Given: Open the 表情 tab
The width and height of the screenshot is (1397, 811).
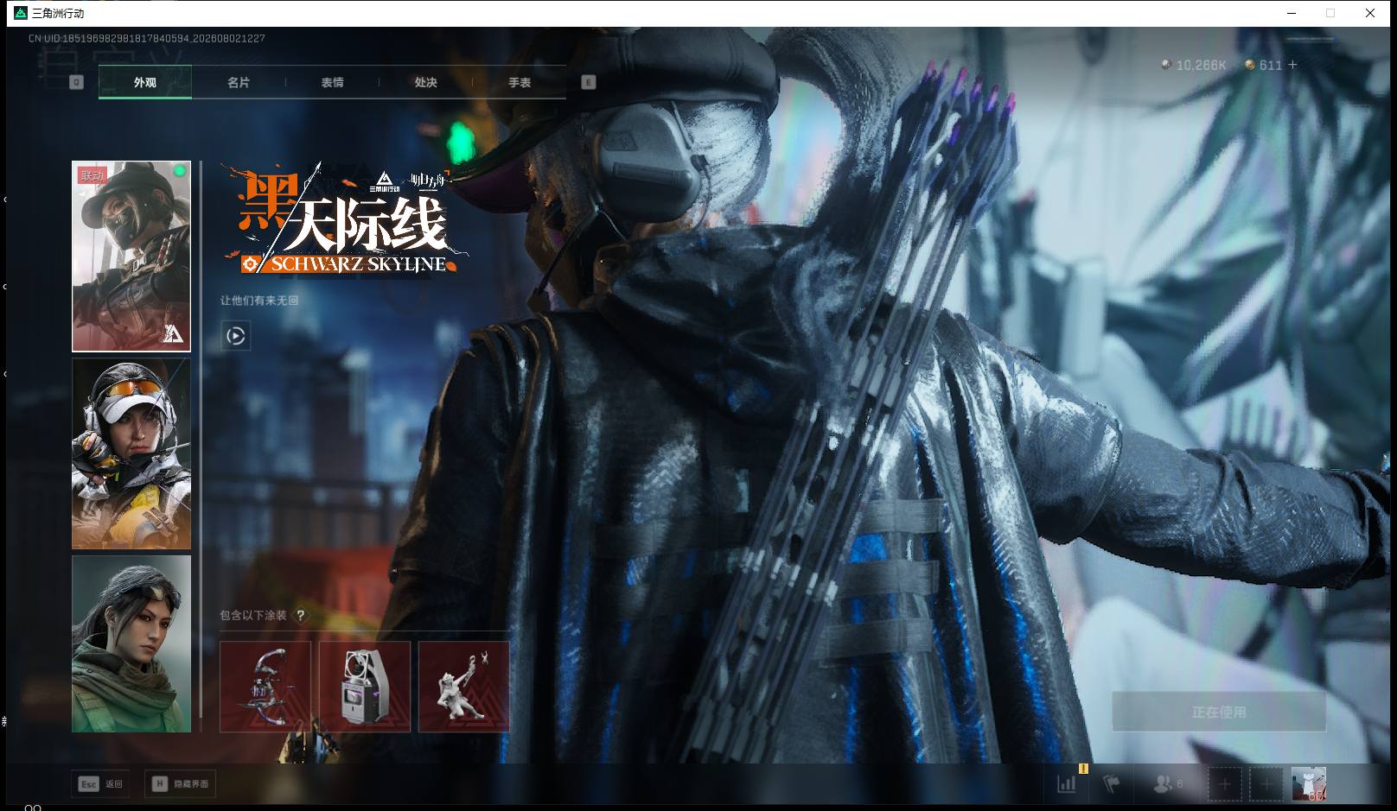Looking at the screenshot, I should pos(332,82).
